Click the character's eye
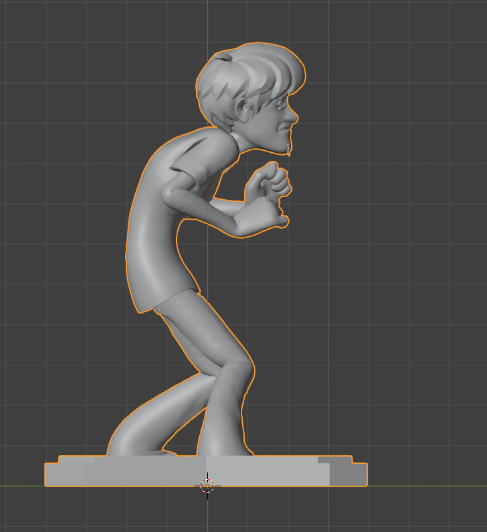Image resolution: width=487 pixels, height=532 pixels. [279, 106]
